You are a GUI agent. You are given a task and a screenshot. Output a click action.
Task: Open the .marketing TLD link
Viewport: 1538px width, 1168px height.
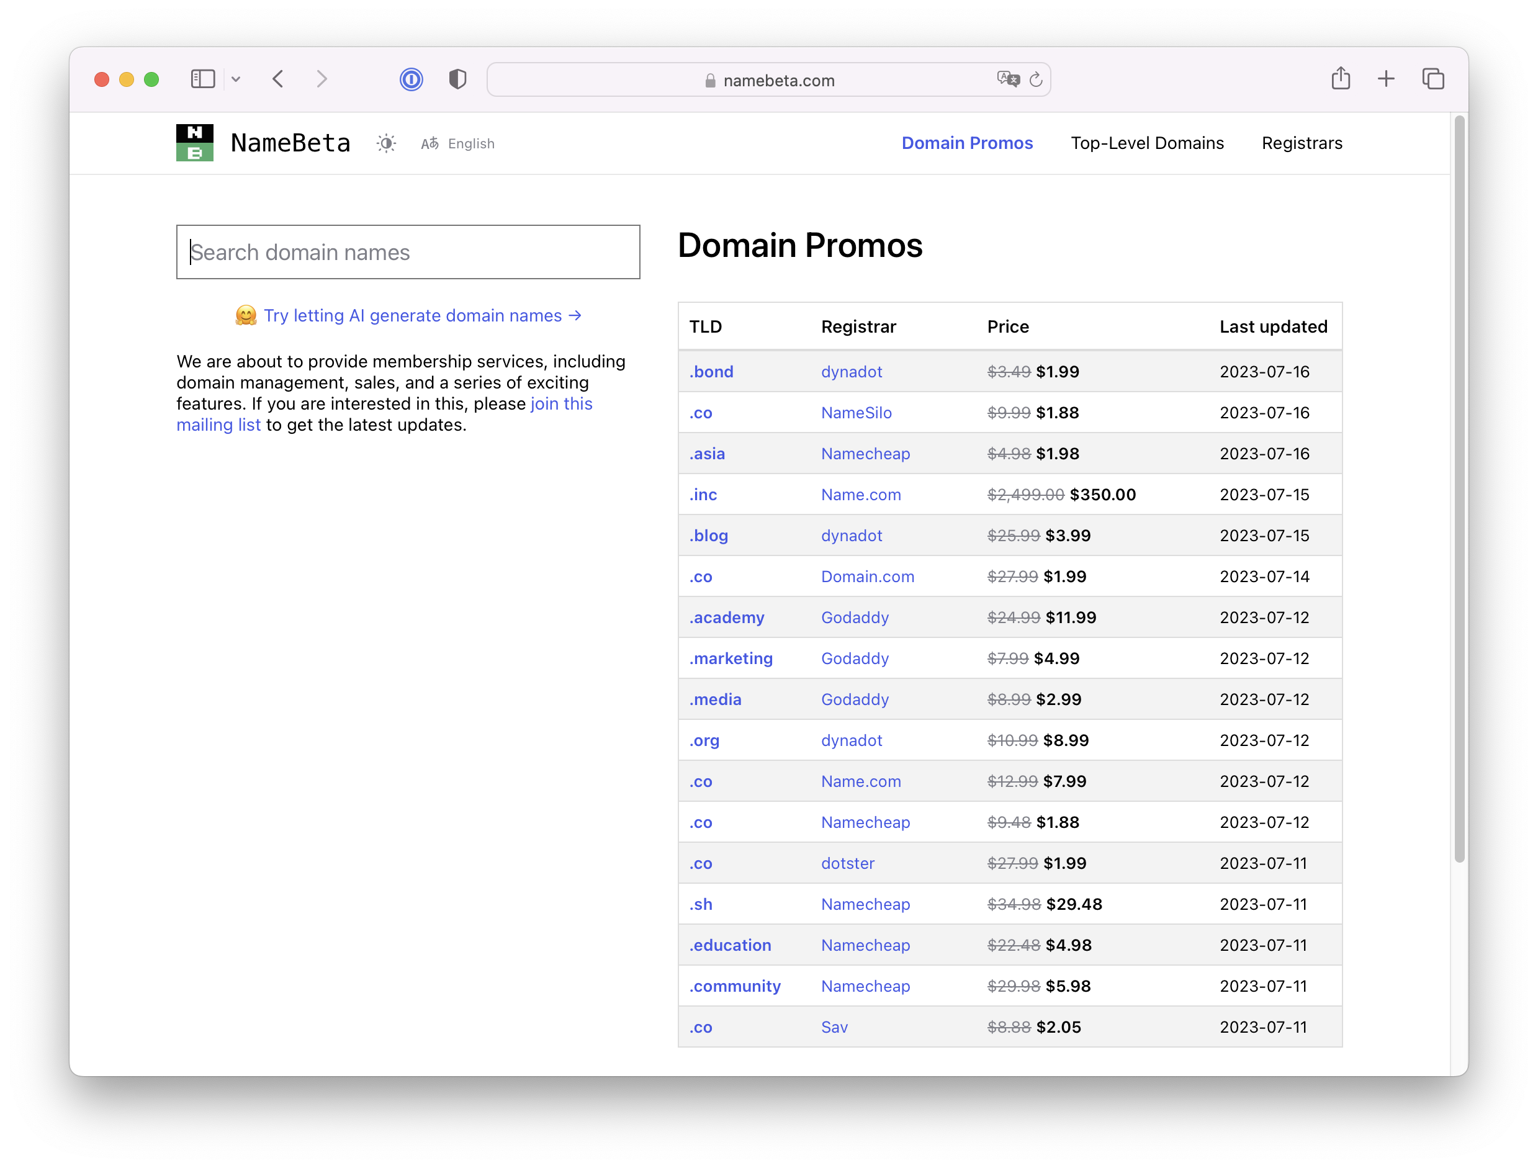(731, 658)
